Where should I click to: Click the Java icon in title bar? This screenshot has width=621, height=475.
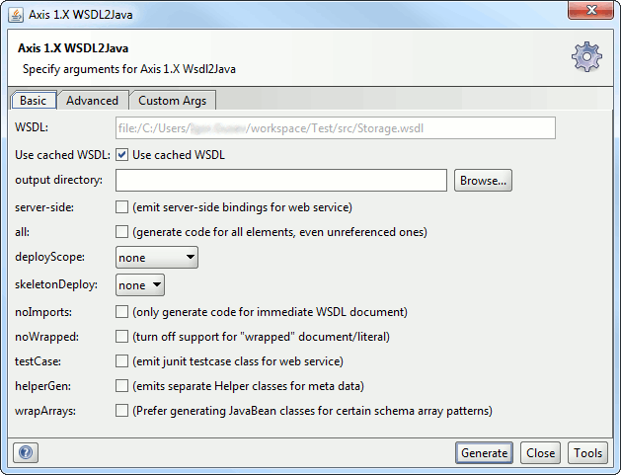click(x=16, y=15)
